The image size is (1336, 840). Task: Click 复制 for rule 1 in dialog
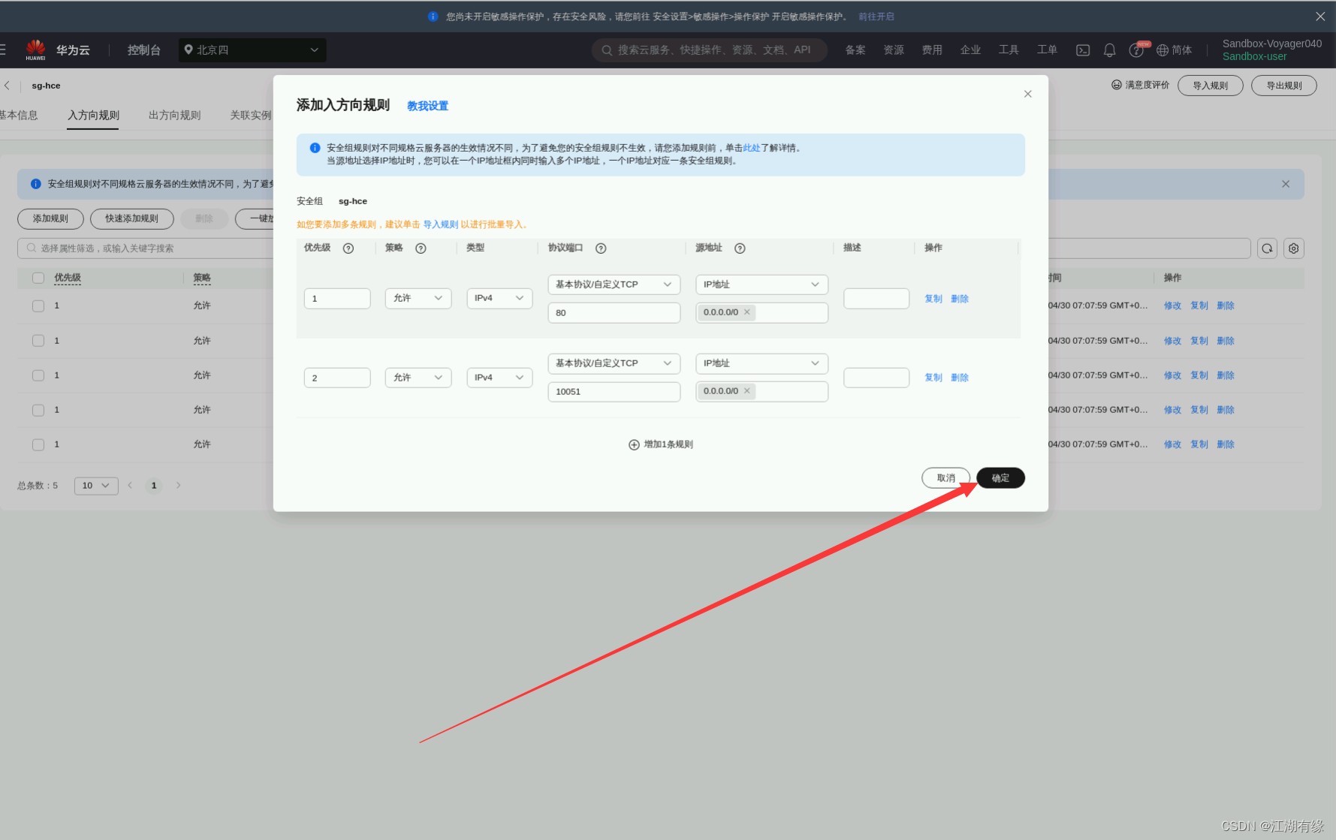point(933,299)
